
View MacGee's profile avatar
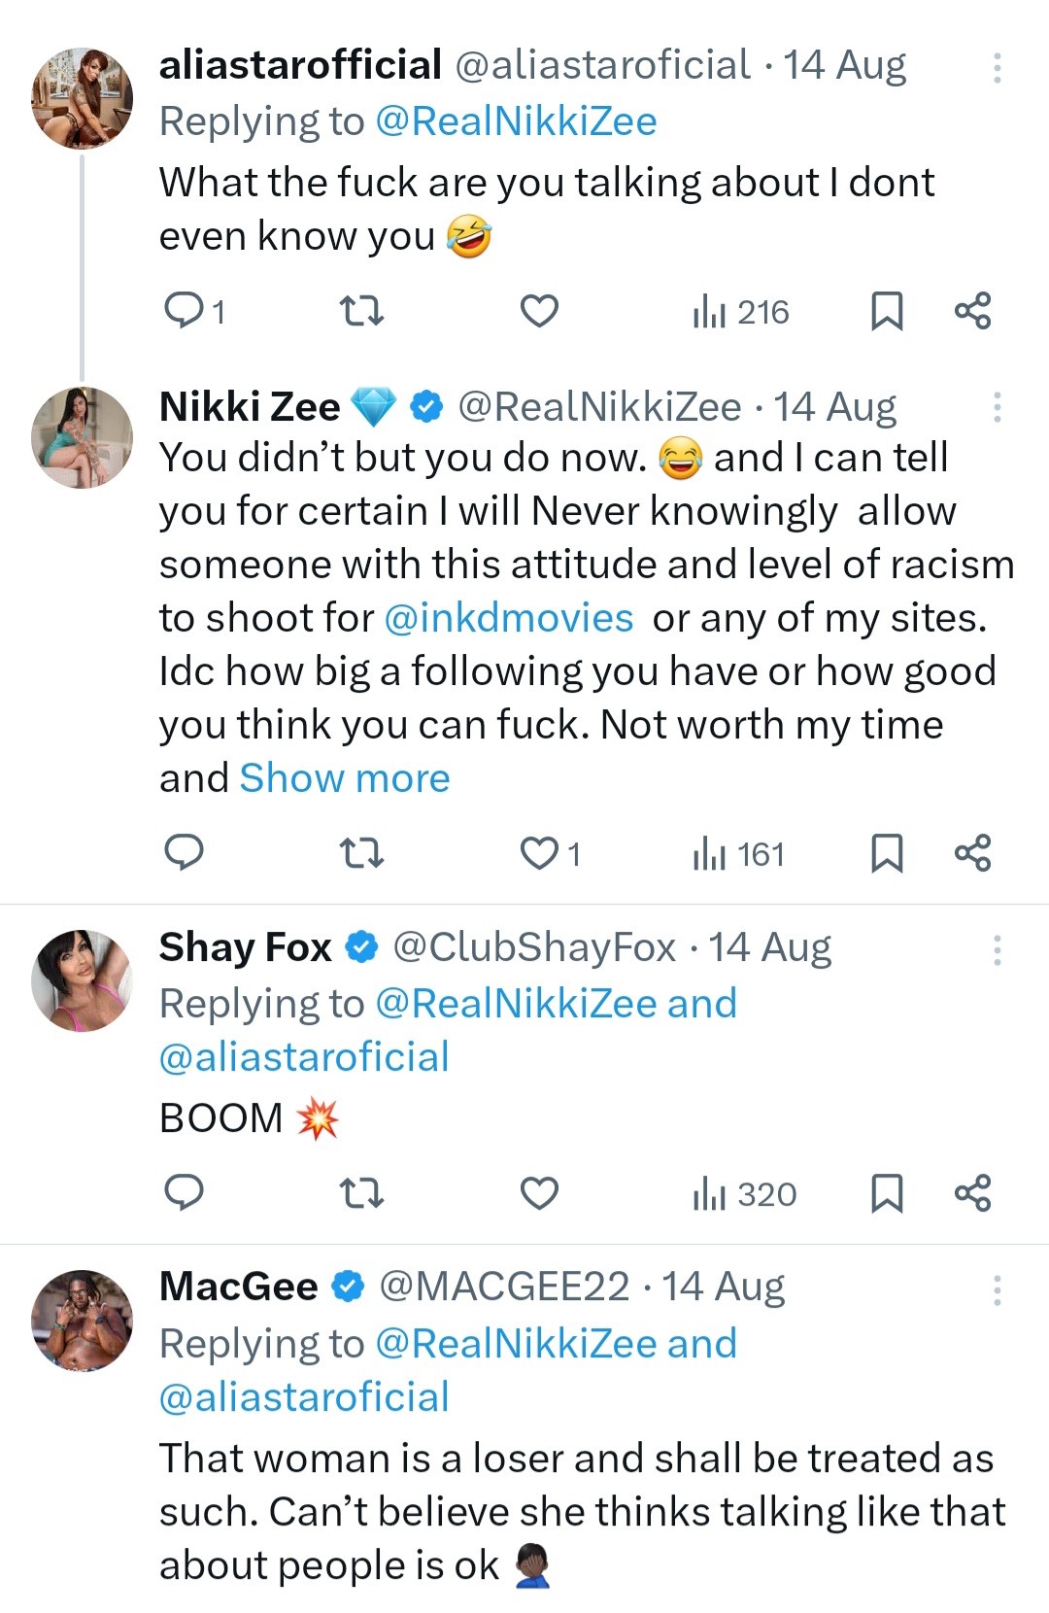tap(82, 1320)
